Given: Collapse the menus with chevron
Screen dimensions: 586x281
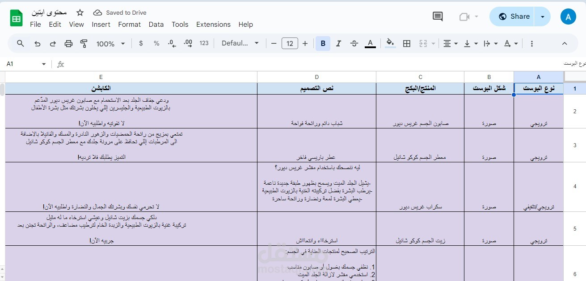Looking at the screenshot, I should coord(565,43).
